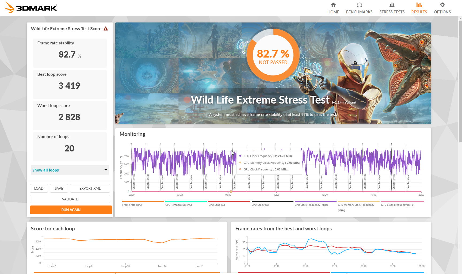Click the Loop 2 axis label
Viewport: 462px width, 274px height.
coord(52,266)
